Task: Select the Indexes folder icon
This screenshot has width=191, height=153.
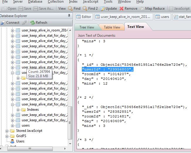Action: (23, 110)
